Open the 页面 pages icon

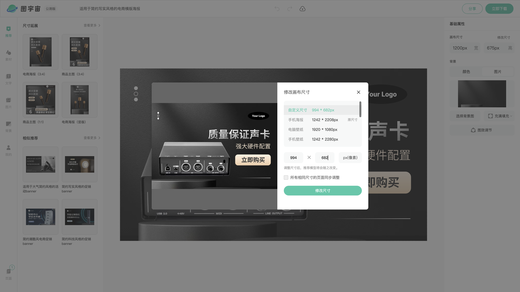tap(9, 273)
